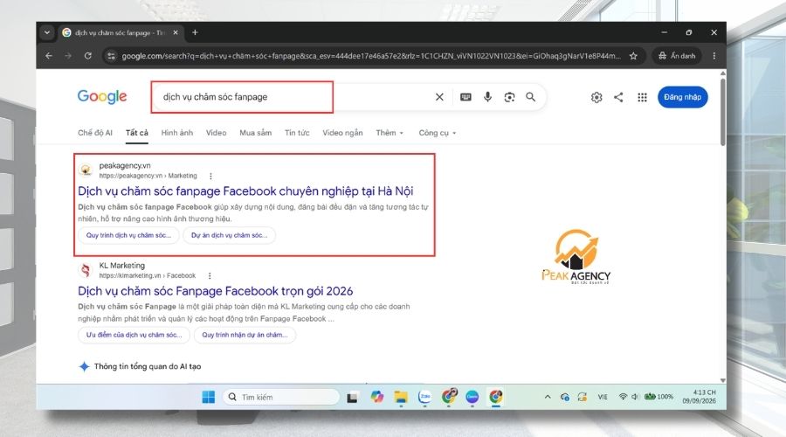Open the Windows Start menu
Viewport: 786px width, 437px height.
point(208,397)
